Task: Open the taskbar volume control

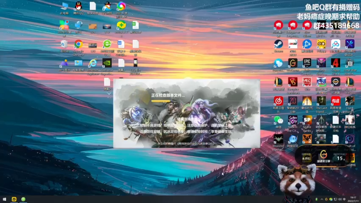Action: click(340, 199)
